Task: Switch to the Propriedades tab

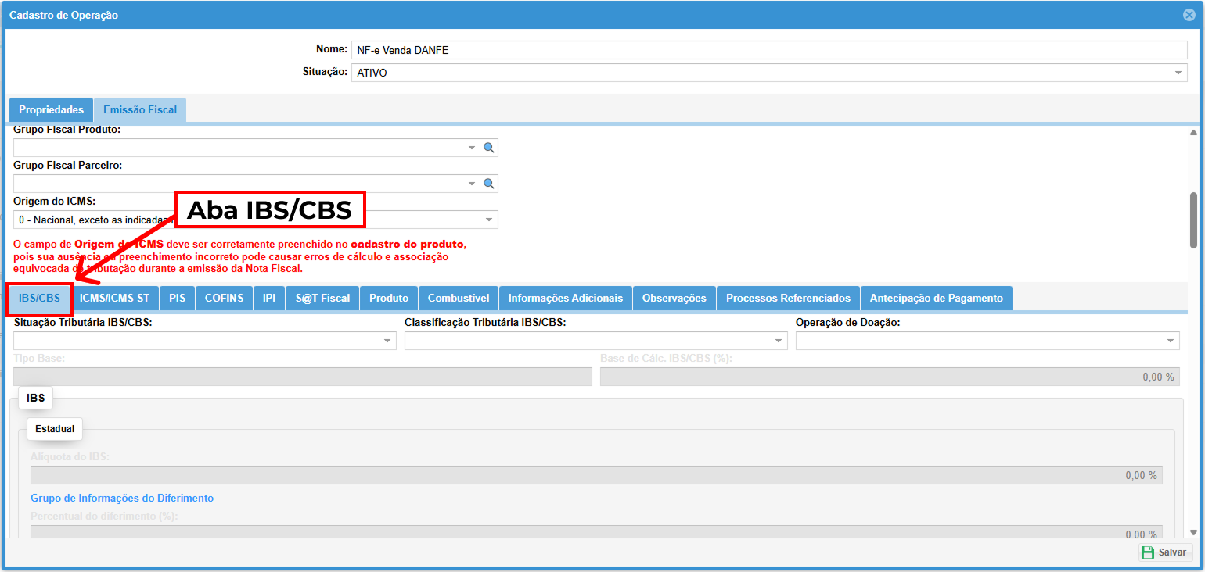Action: click(51, 109)
